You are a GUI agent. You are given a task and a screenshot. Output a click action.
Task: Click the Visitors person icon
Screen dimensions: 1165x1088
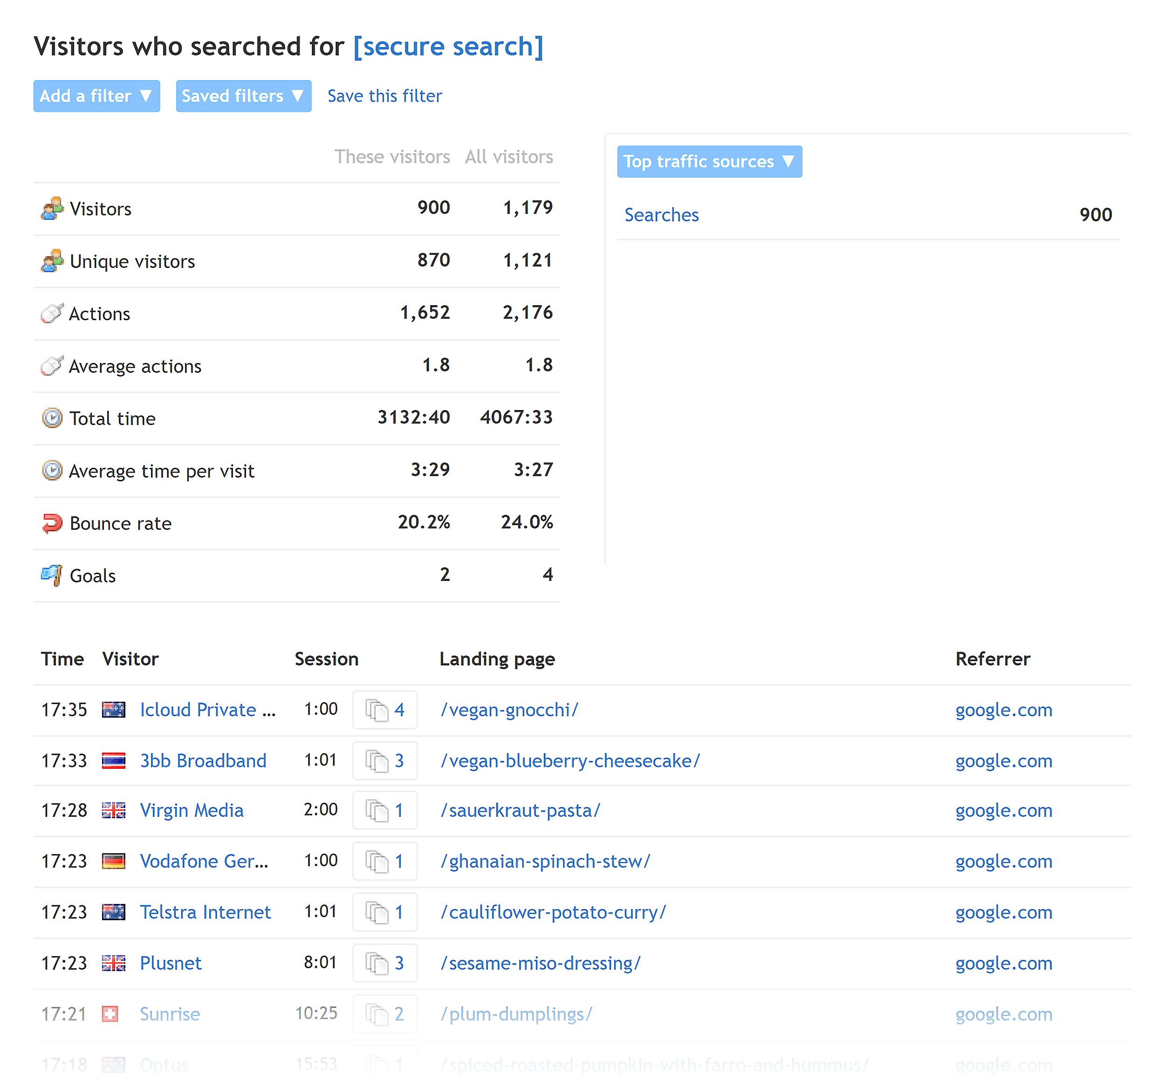pos(52,208)
